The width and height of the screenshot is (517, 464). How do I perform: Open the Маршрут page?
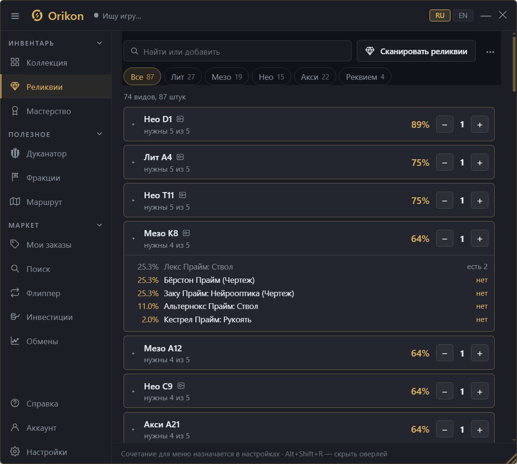pyautogui.click(x=56, y=202)
